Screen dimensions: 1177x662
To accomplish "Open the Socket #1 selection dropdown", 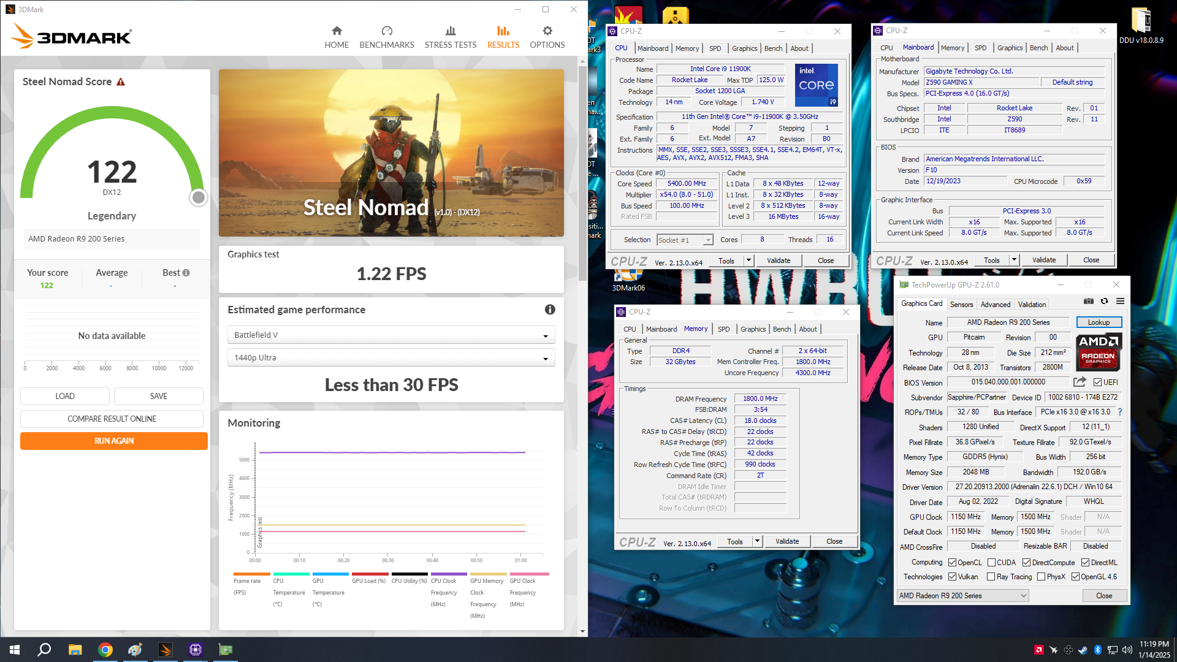I will 685,240.
